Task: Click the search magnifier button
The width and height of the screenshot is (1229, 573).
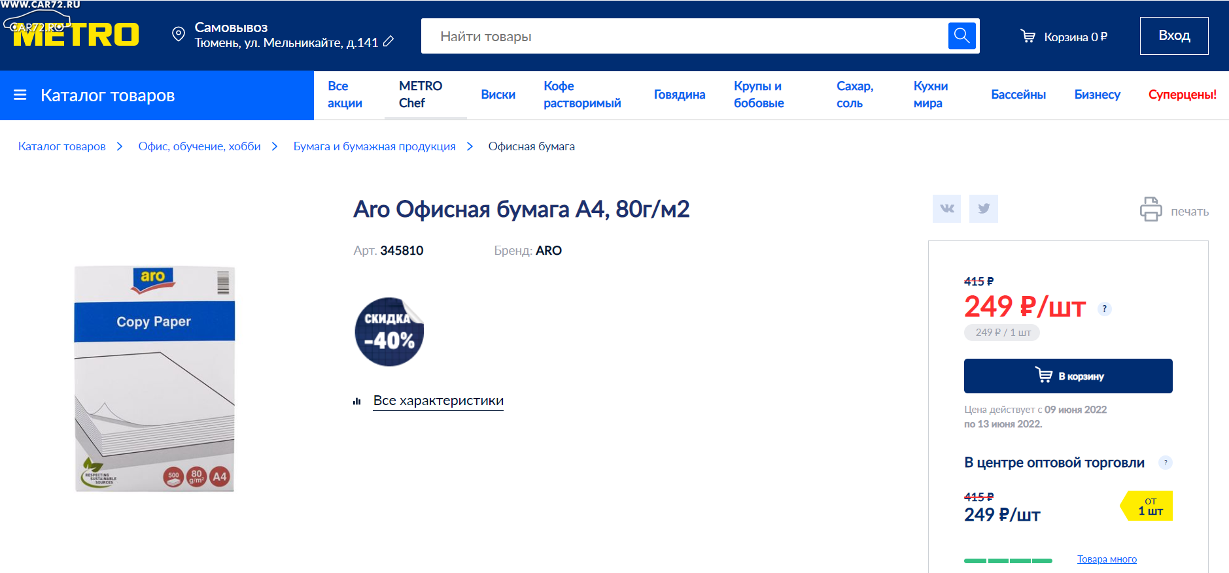Action: point(961,35)
